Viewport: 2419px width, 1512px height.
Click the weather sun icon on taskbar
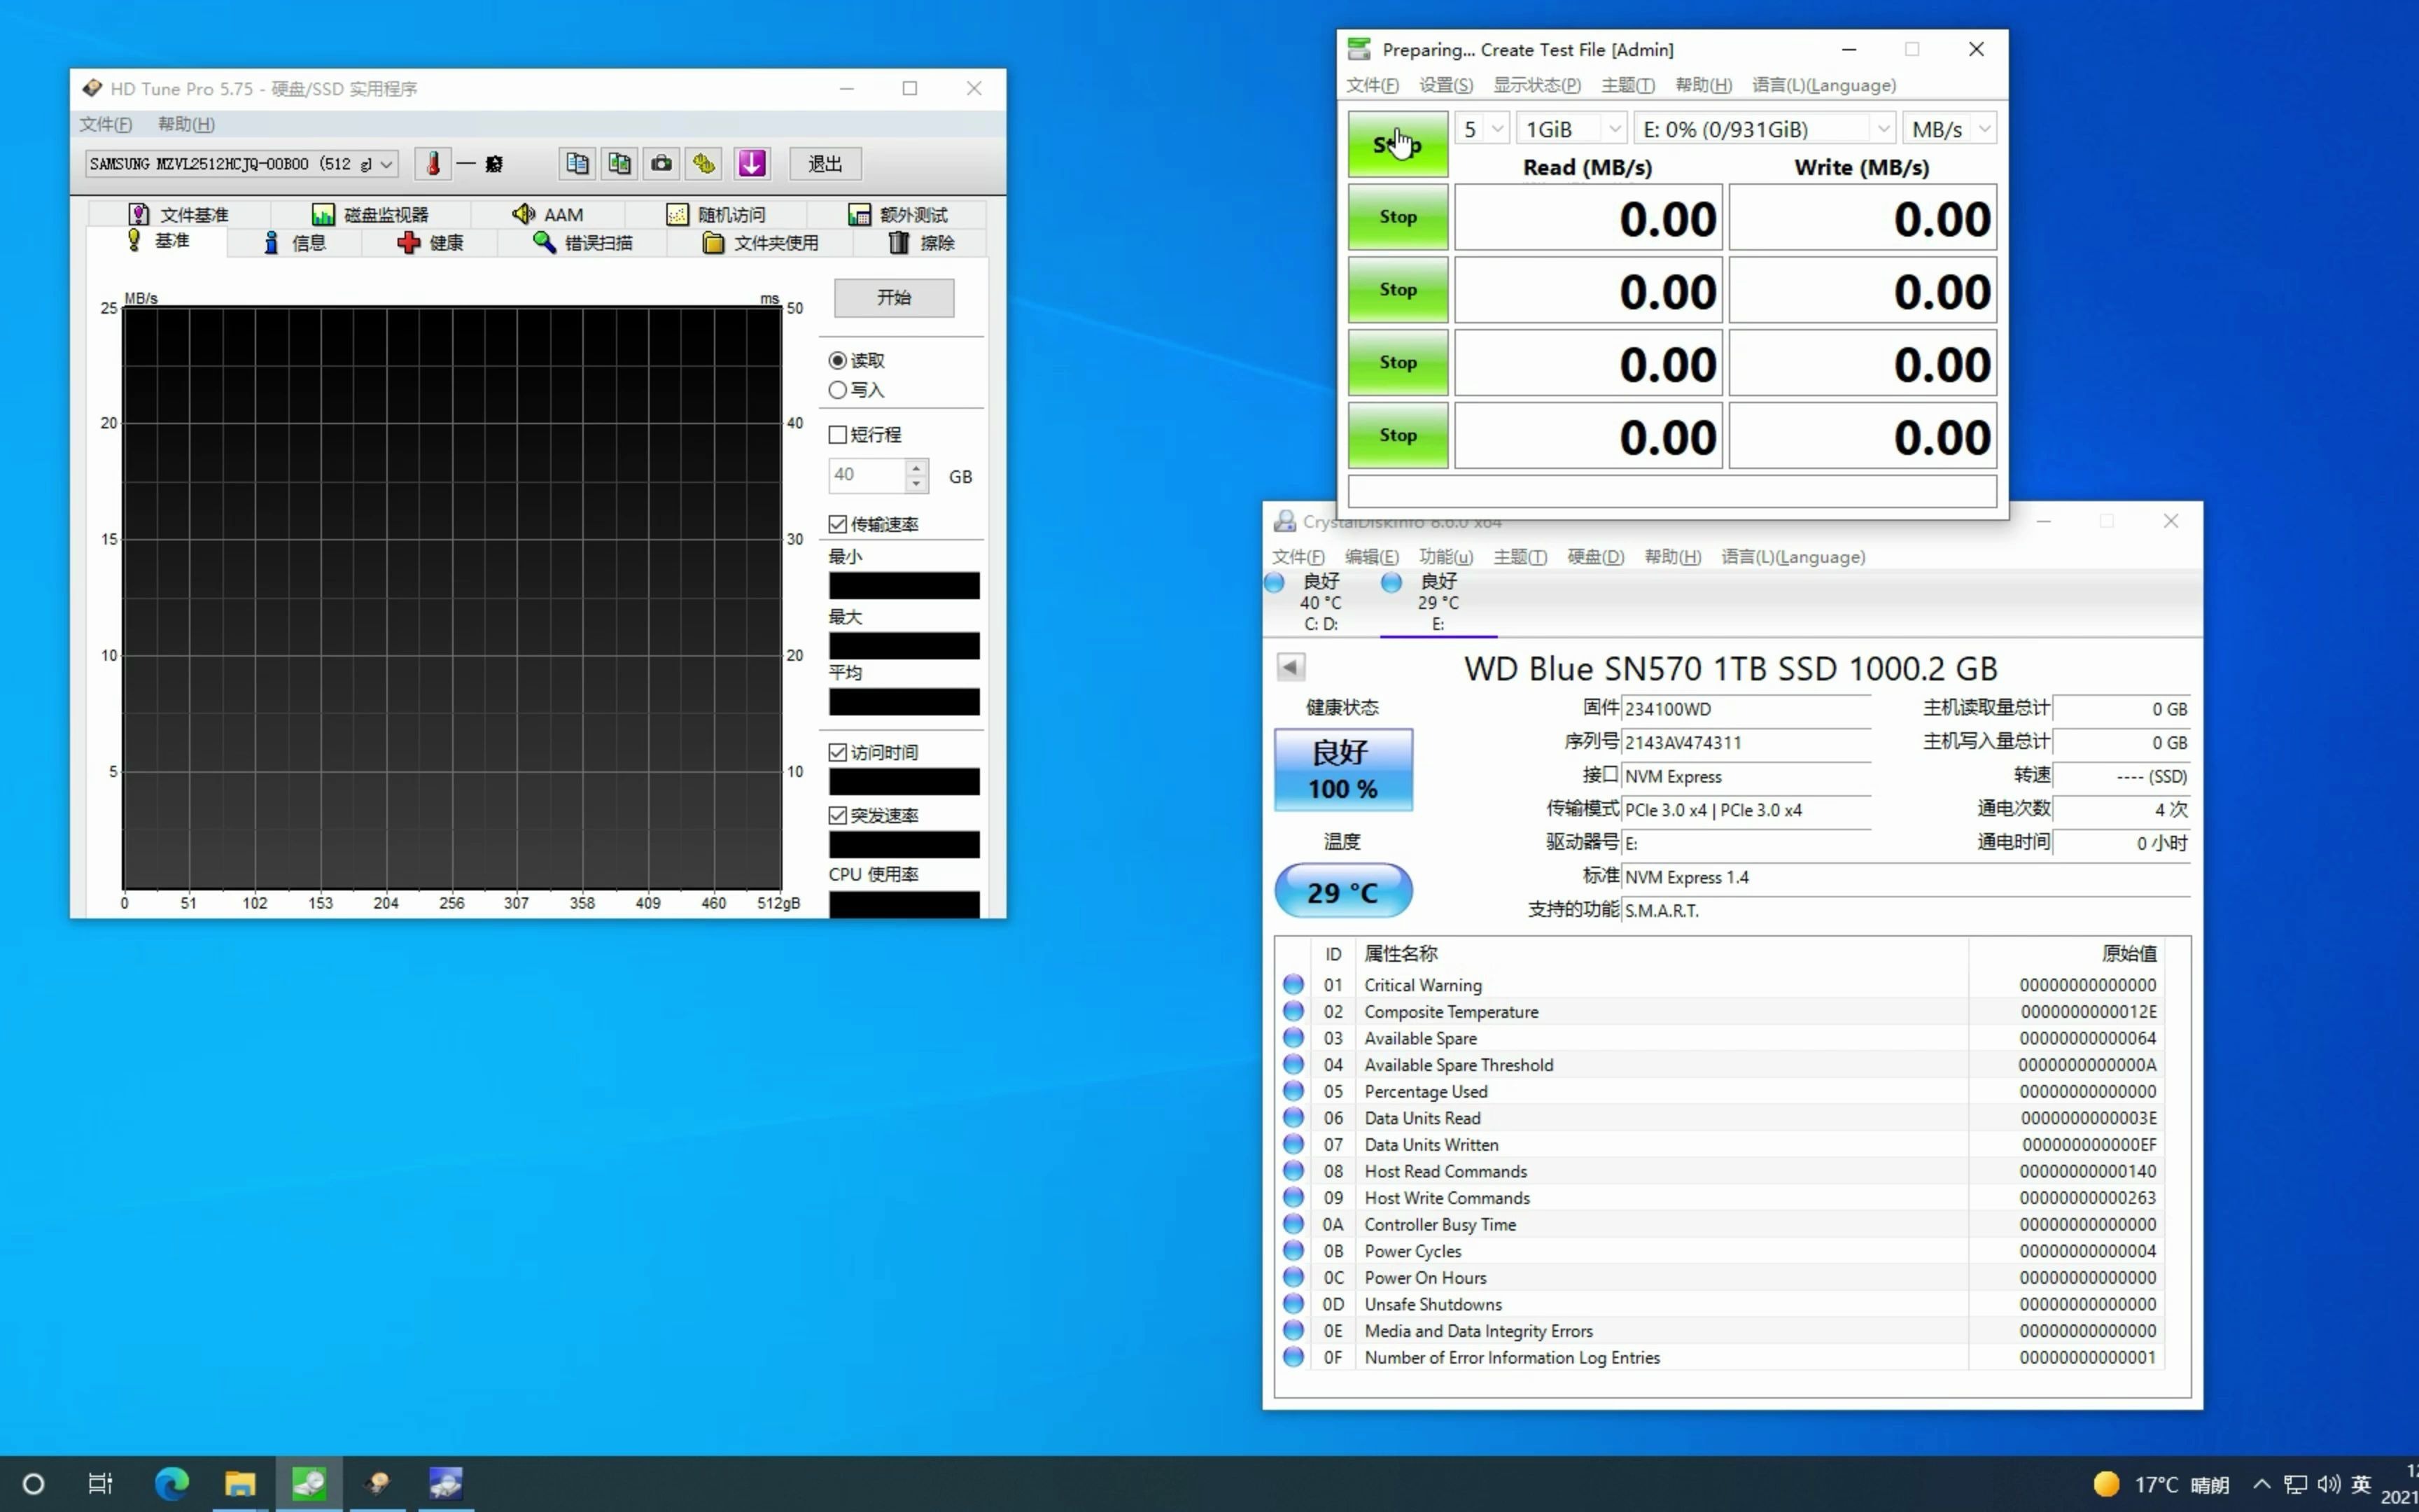(2106, 1484)
